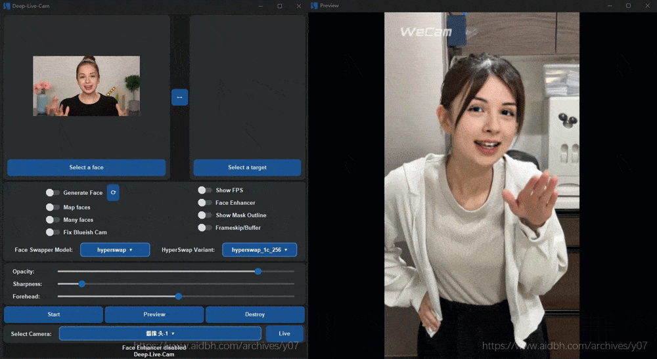The image size is (657, 359).
Task: Click the Opacity slider handle
Action: click(258, 271)
